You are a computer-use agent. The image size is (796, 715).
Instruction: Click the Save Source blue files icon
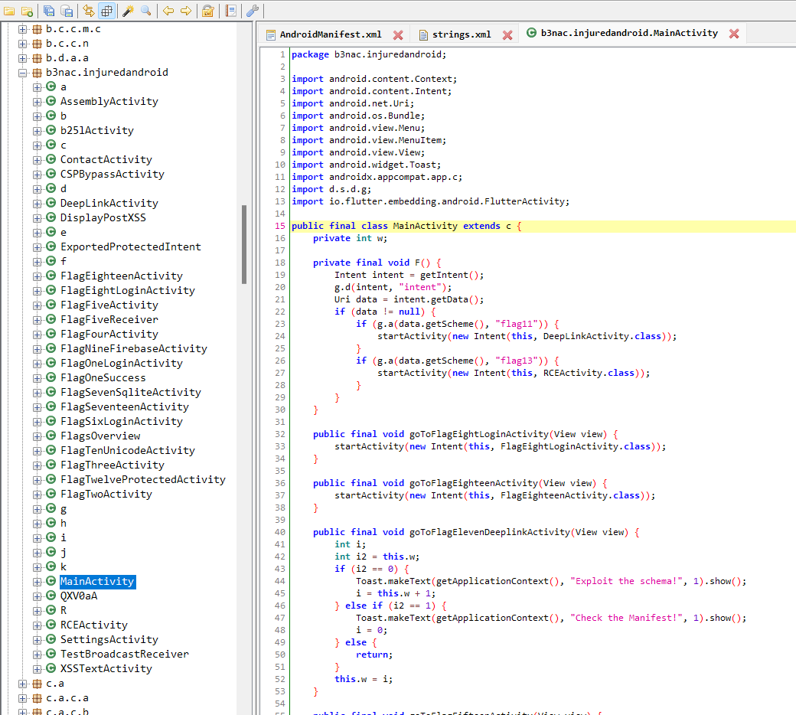click(x=47, y=11)
